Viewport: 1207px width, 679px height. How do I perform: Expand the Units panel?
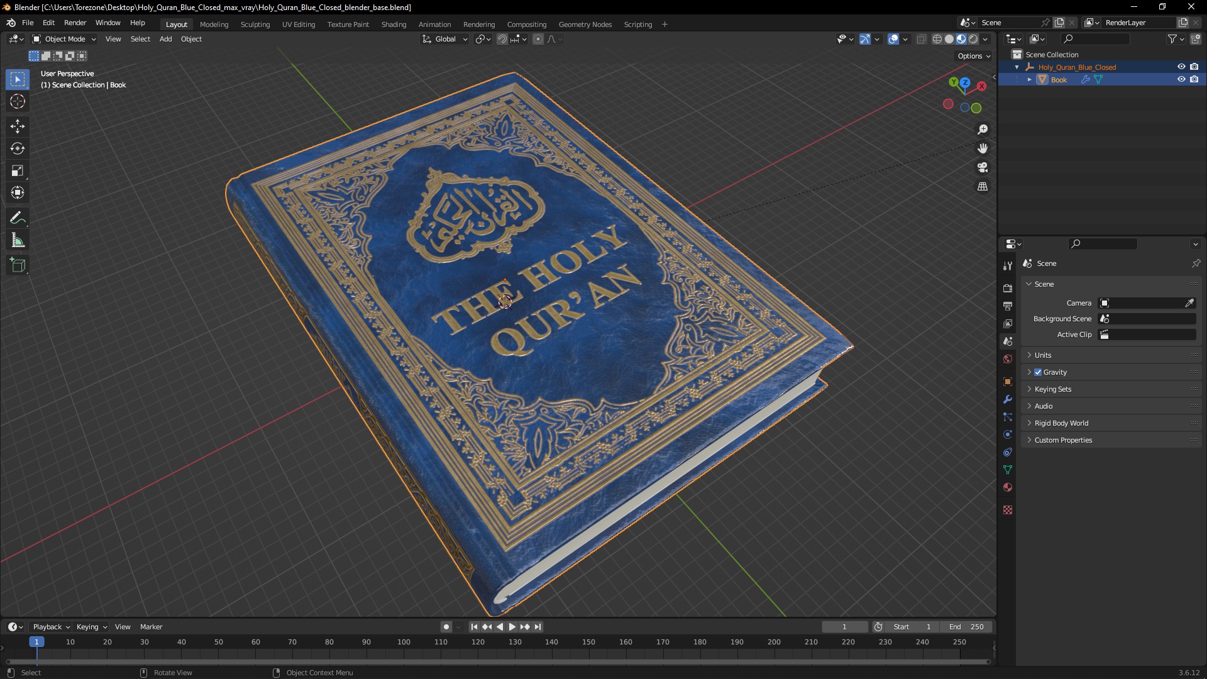1043,355
